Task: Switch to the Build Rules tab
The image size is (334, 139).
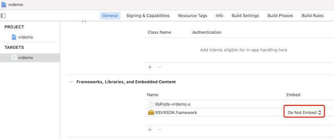Action: pyautogui.click(x=312, y=15)
